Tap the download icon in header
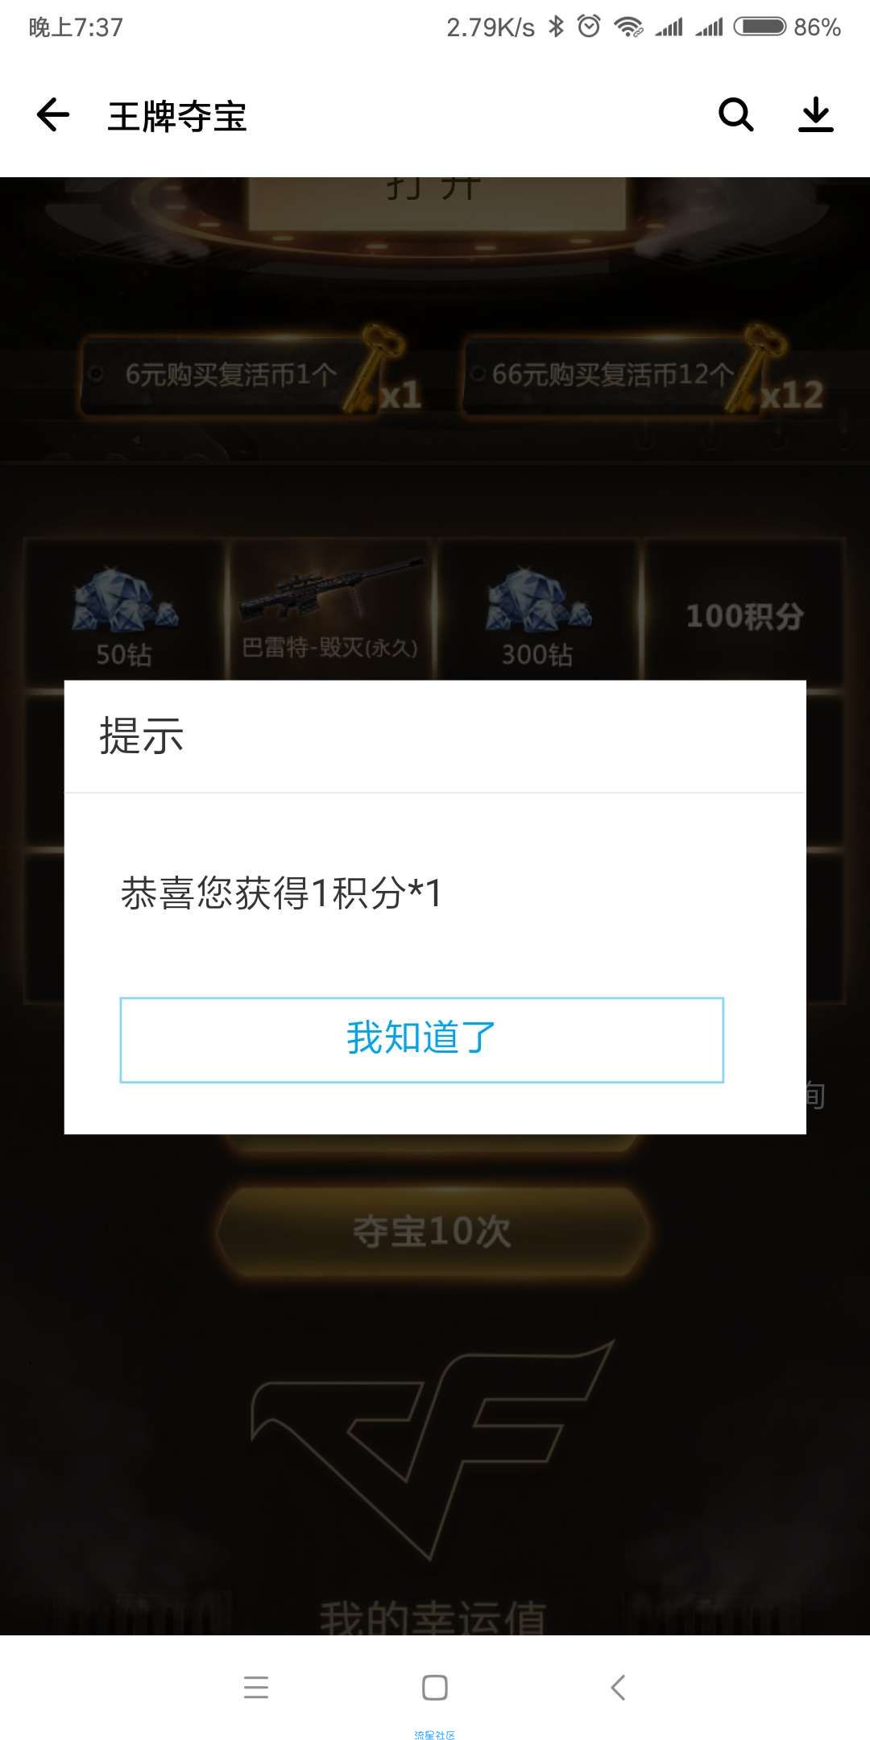The height and width of the screenshot is (1740, 870). pyautogui.click(x=815, y=115)
